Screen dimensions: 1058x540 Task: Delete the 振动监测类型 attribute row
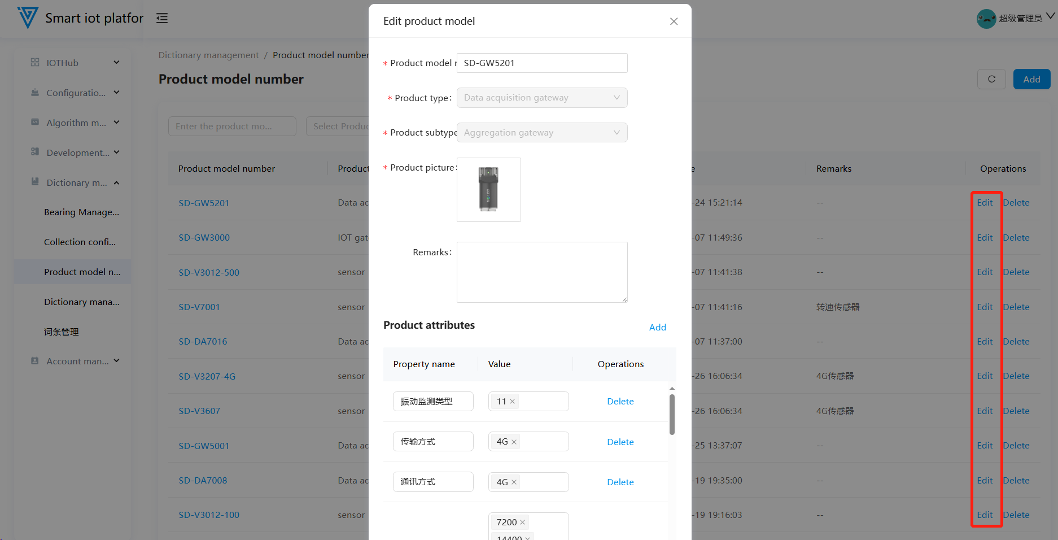(x=620, y=402)
